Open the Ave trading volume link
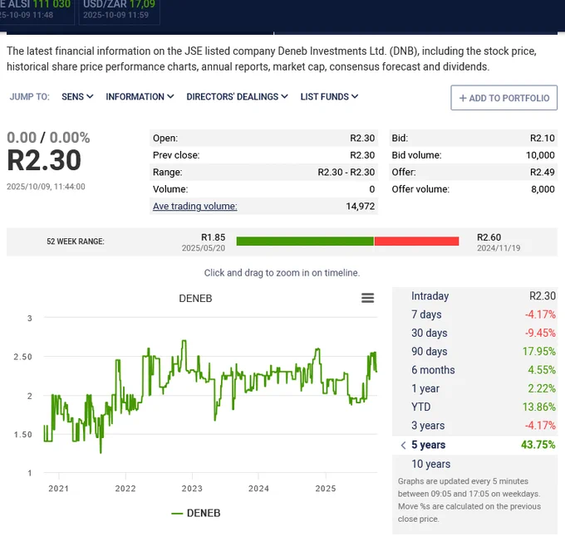The image size is (565, 541). tap(195, 206)
